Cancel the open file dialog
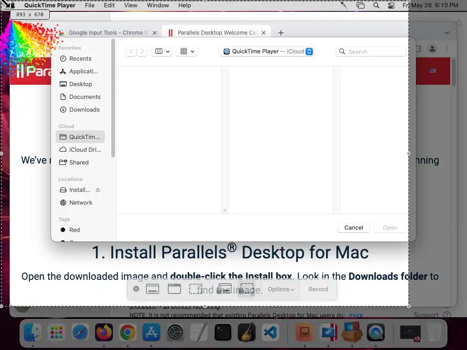 coord(353,228)
